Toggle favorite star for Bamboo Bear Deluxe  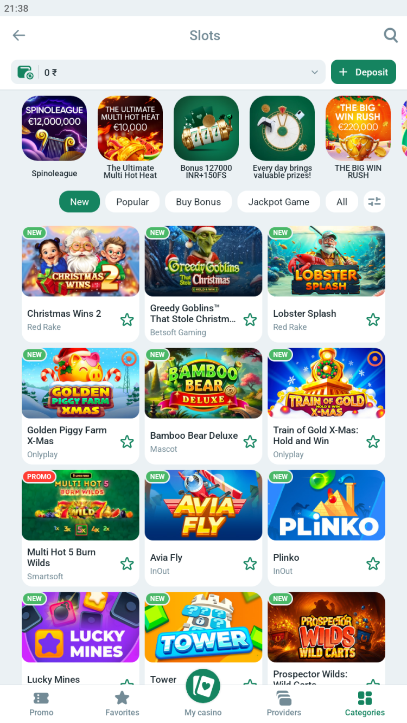pyautogui.click(x=250, y=442)
